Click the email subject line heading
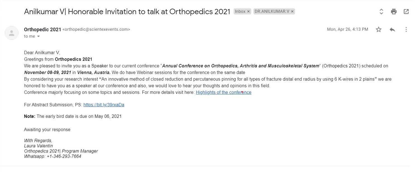 click(127, 12)
